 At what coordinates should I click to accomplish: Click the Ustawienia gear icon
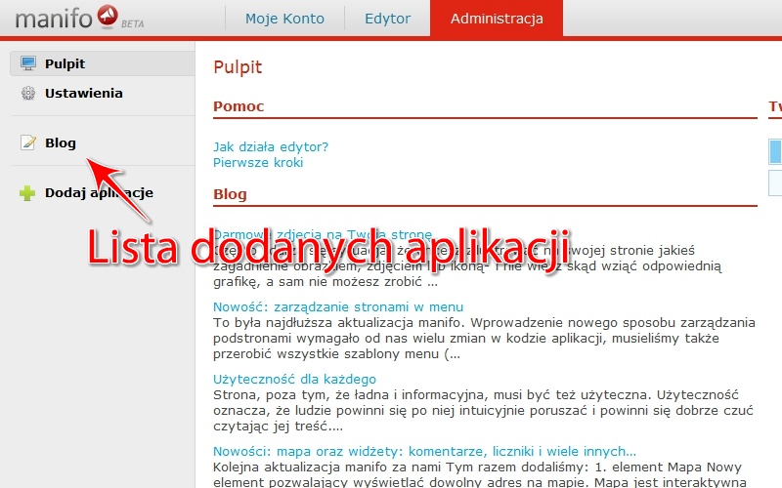[27, 94]
